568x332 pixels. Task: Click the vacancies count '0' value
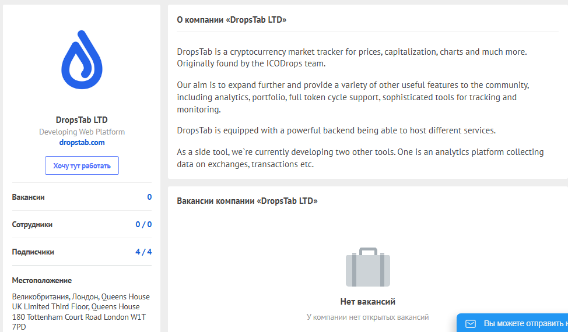pos(149,197)
